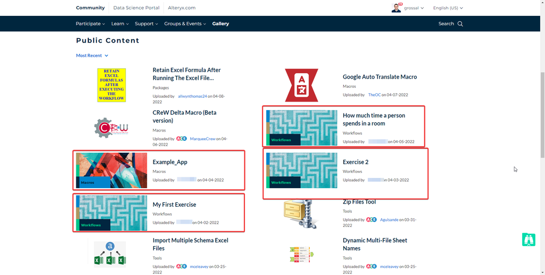Open the English (US) language dropdown
Viewport: 545px width, 275px height.
(x=448, y=8)
